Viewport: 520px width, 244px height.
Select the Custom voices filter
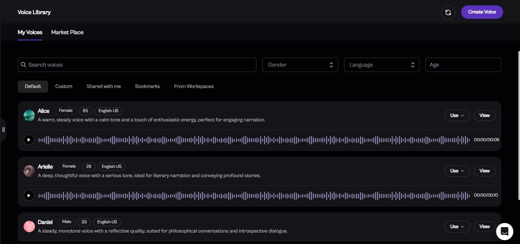[x=64, y=86]
